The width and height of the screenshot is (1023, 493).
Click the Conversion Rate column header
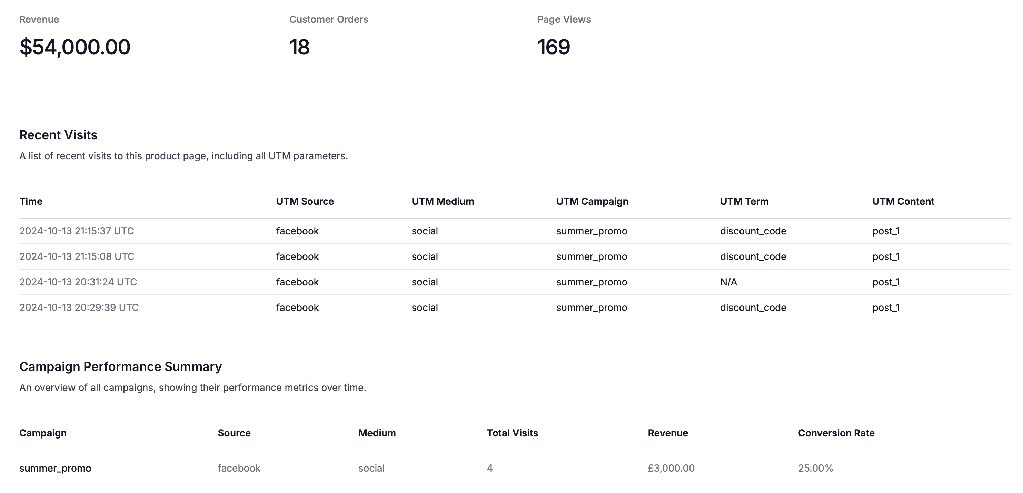click(x=836, y=433)
